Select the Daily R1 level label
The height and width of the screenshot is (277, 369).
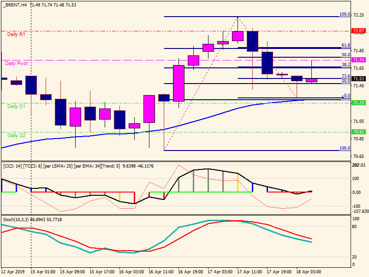pos(16,35)
